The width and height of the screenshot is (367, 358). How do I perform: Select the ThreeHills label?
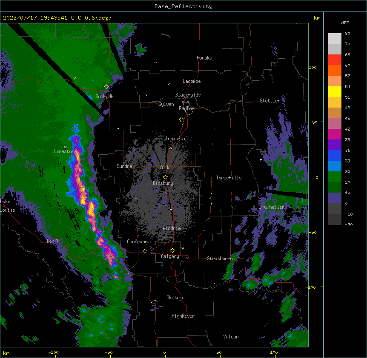[x=229, y=178]
